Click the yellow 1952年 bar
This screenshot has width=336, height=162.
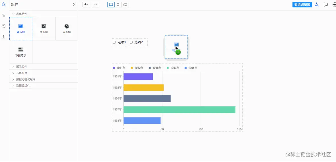(144, 87)
